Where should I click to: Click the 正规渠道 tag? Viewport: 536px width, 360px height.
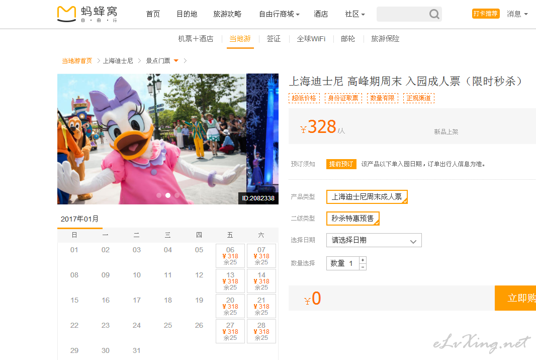point(419,98)
